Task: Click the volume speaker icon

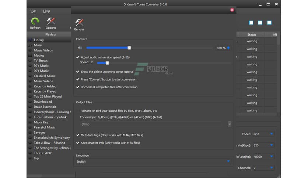Action: pyautogui.click(x=80, y=48)
